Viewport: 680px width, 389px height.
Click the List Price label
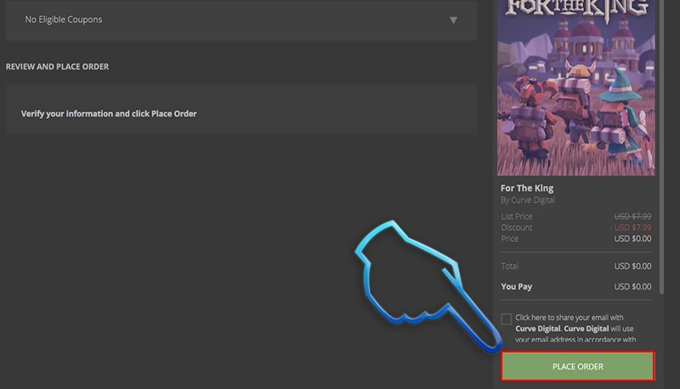pos(518,217)
